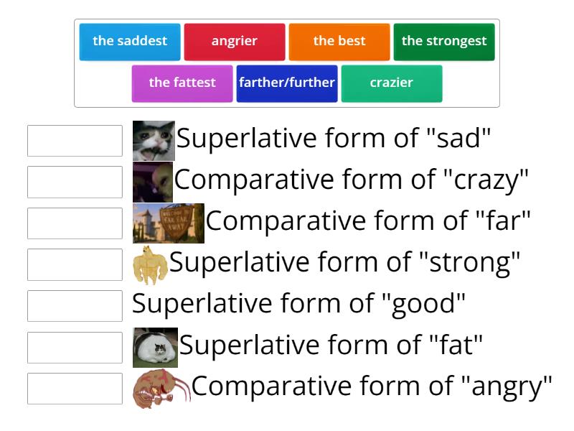
Task: Click the farther/further tile
Action: tap(288, 83)
